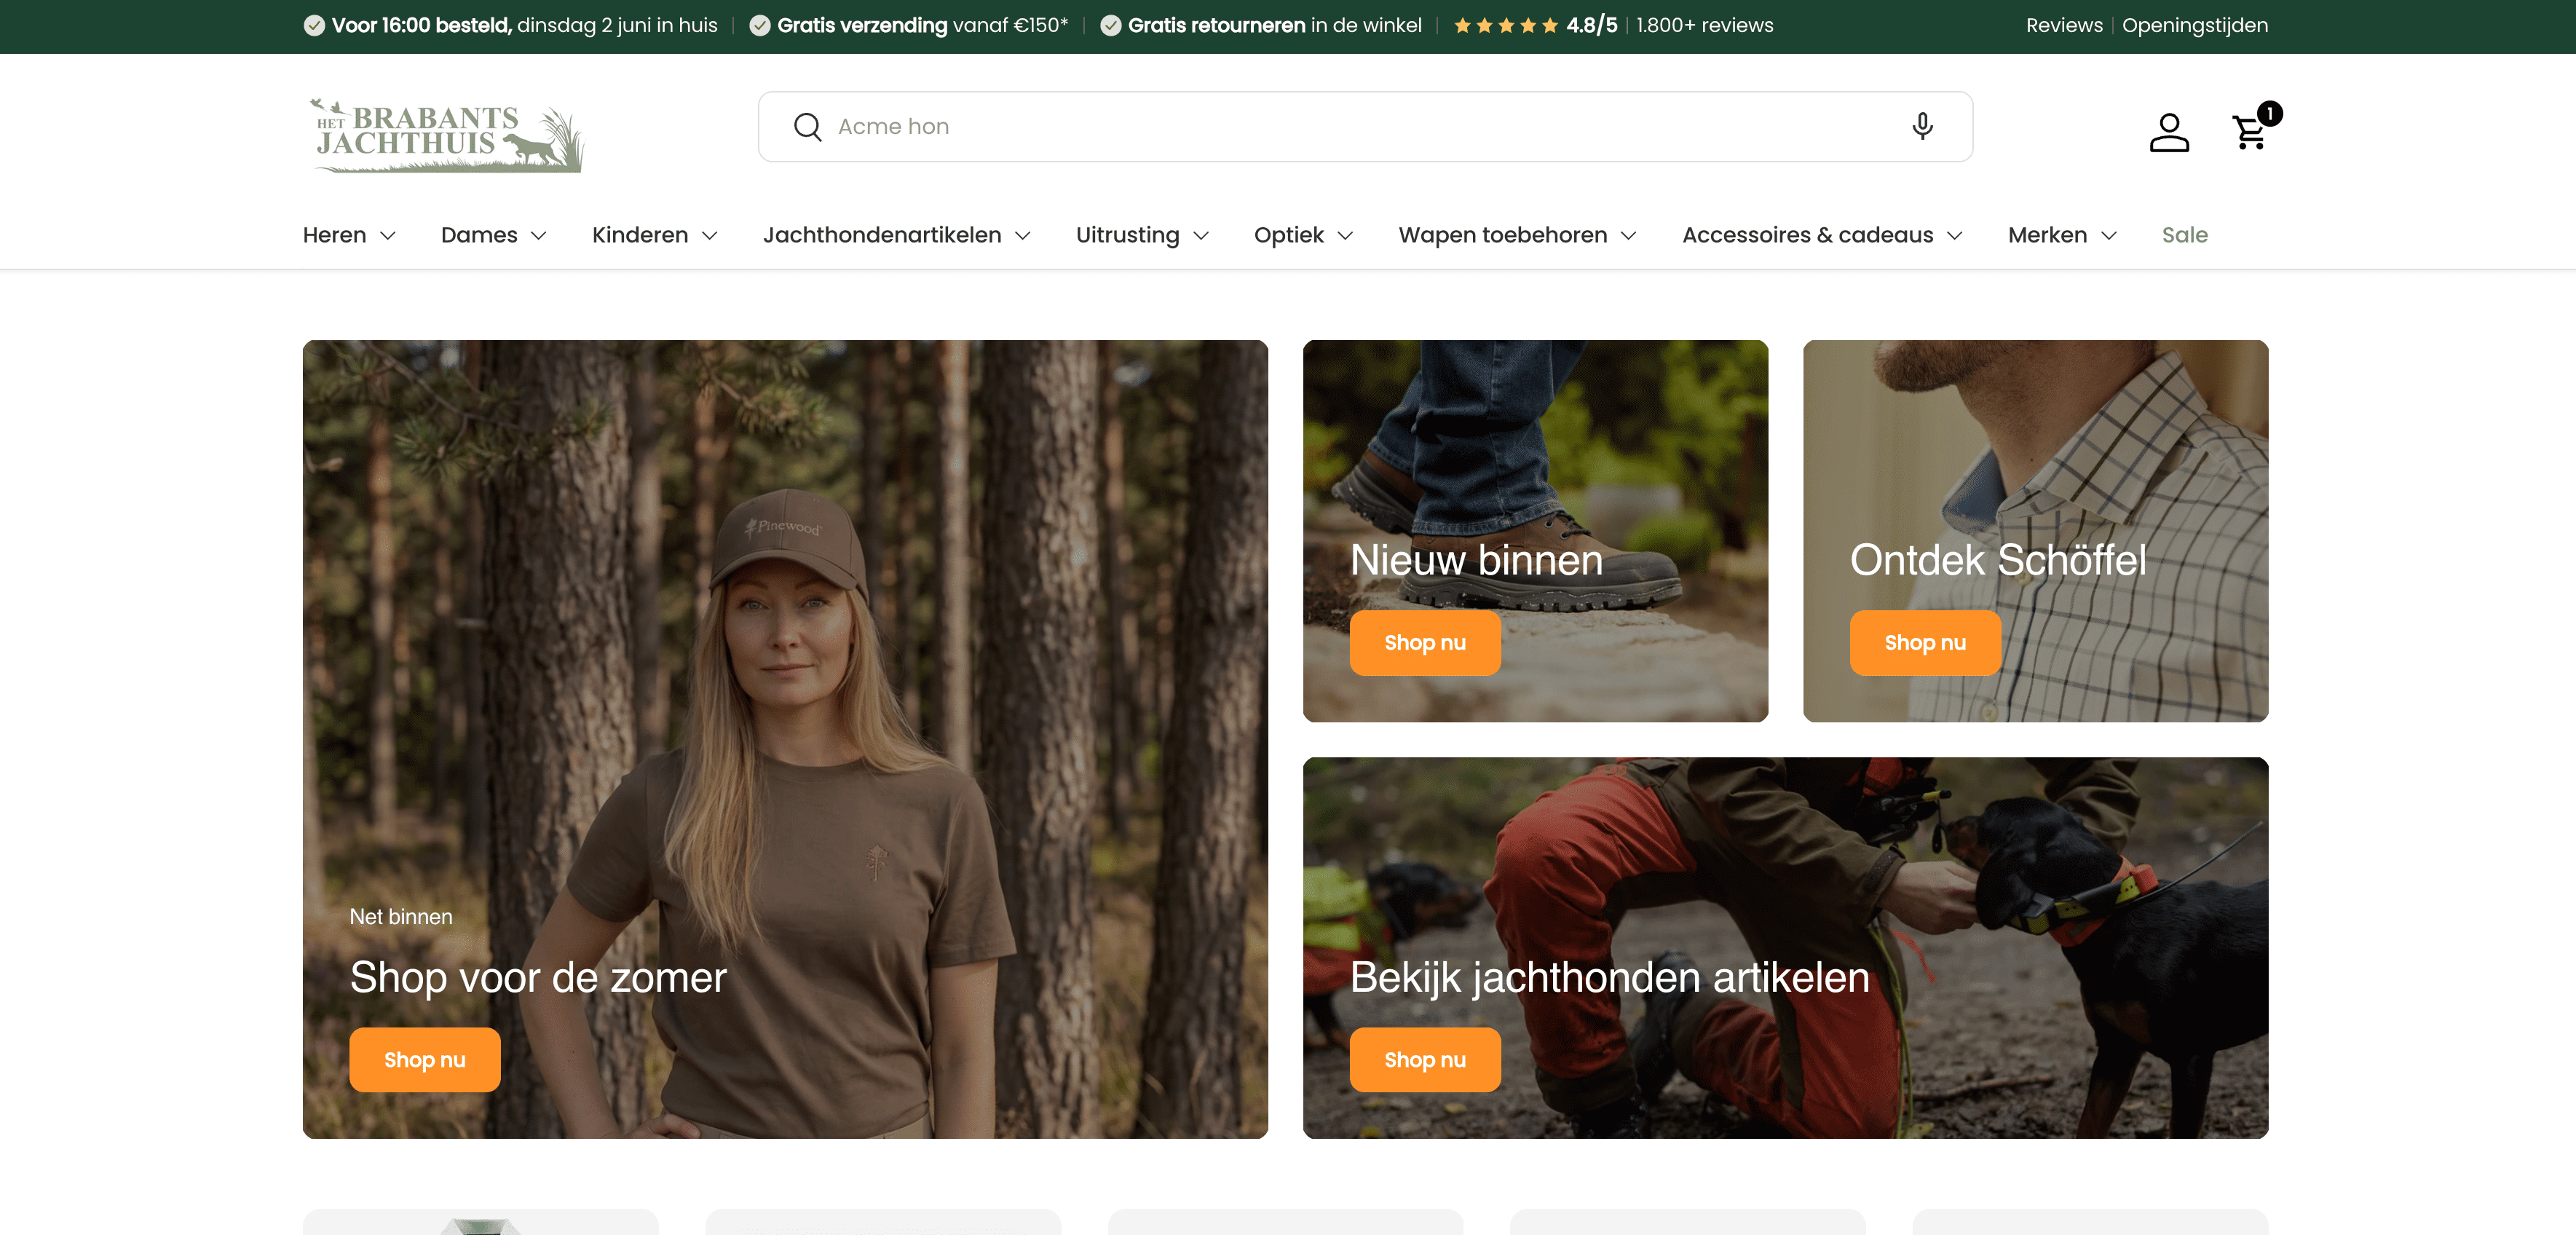
Task: Click the checkmark next to Voor 16:00 besteld
Action: 314,26
